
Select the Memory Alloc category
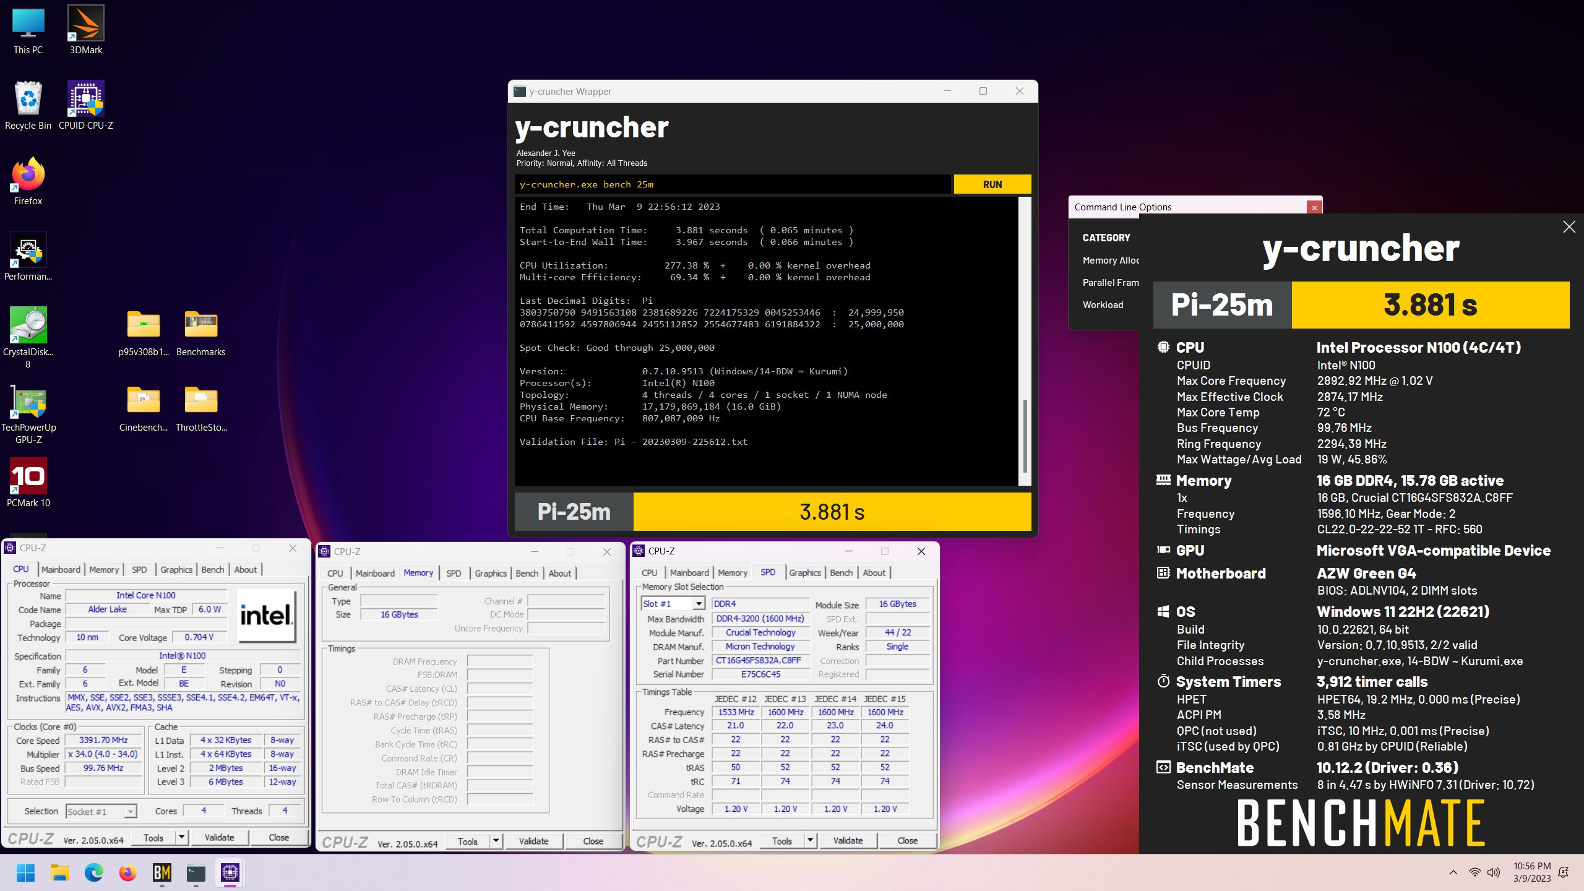(x=1111, y=260)
